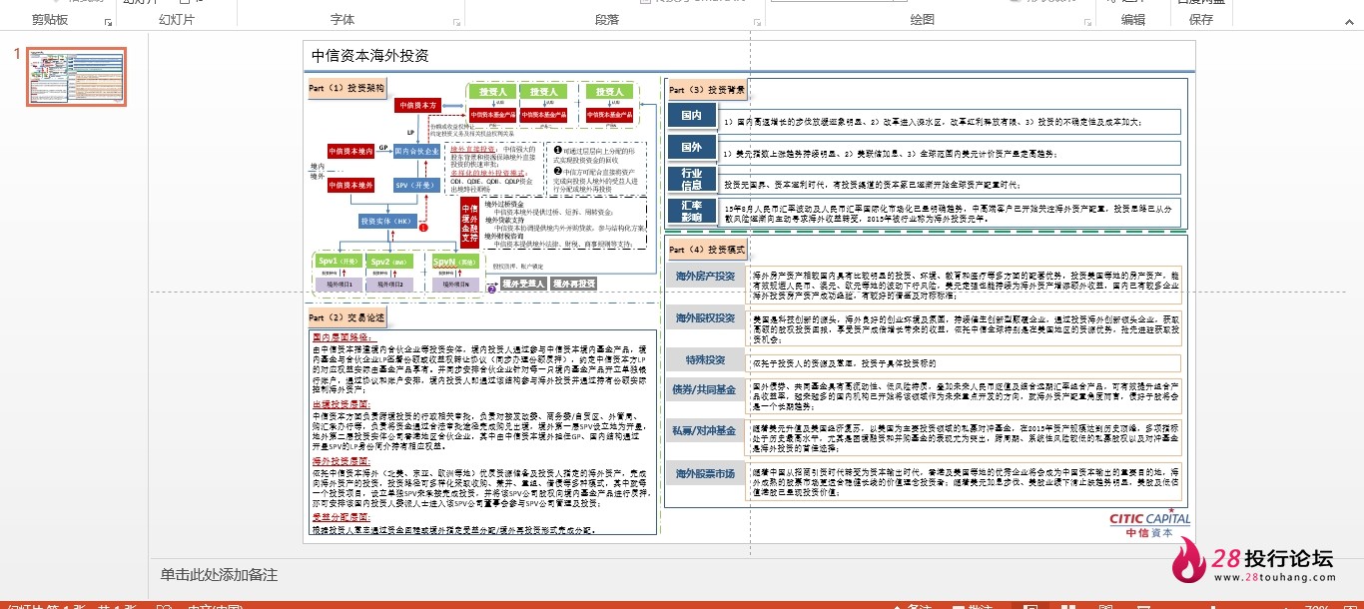Click the '编辑' ribbon group label
This screenshot has height=609, width=1364.
click(x=1133, y=20)
